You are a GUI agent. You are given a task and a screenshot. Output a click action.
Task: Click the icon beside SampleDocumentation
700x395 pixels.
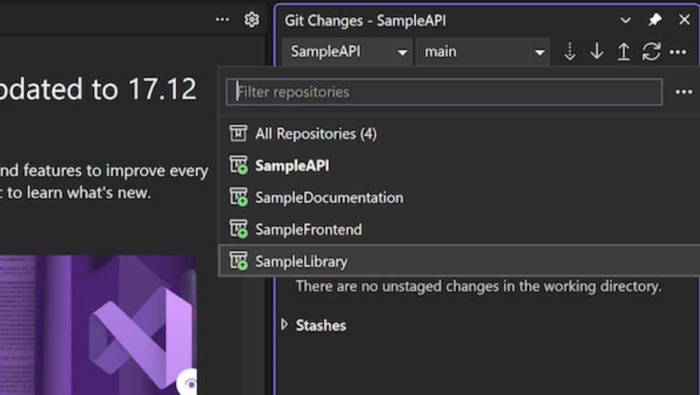[x=239, y=197]
